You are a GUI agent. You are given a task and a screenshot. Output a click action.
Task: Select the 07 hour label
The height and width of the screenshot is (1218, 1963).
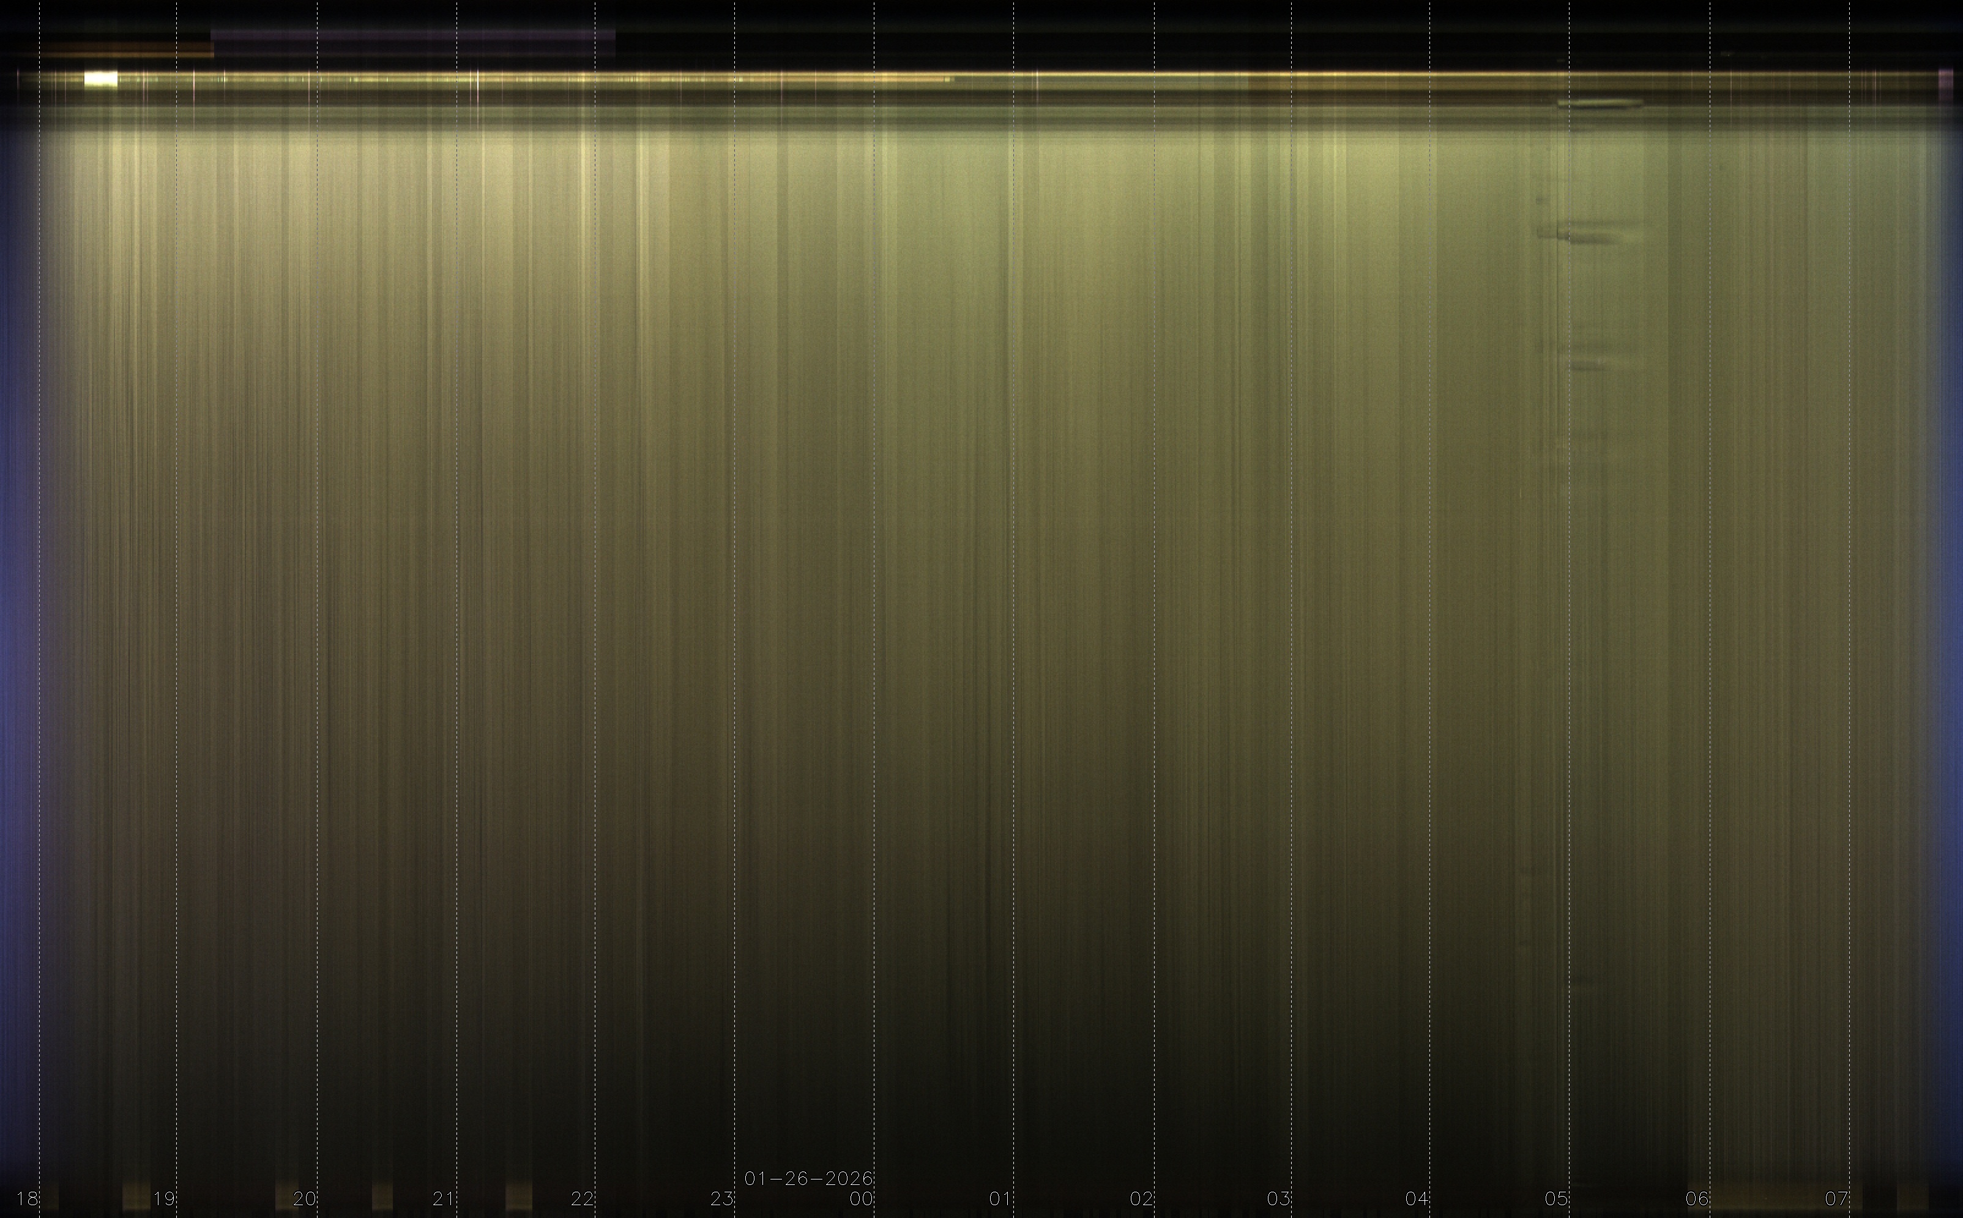point(1836,1198)
